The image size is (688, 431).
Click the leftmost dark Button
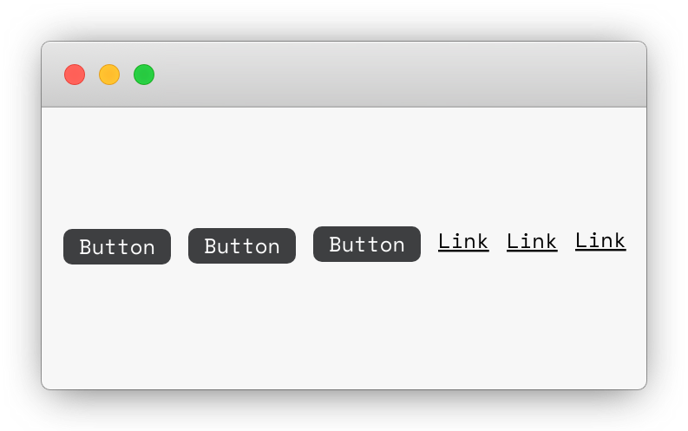click(x=117, y=246)
